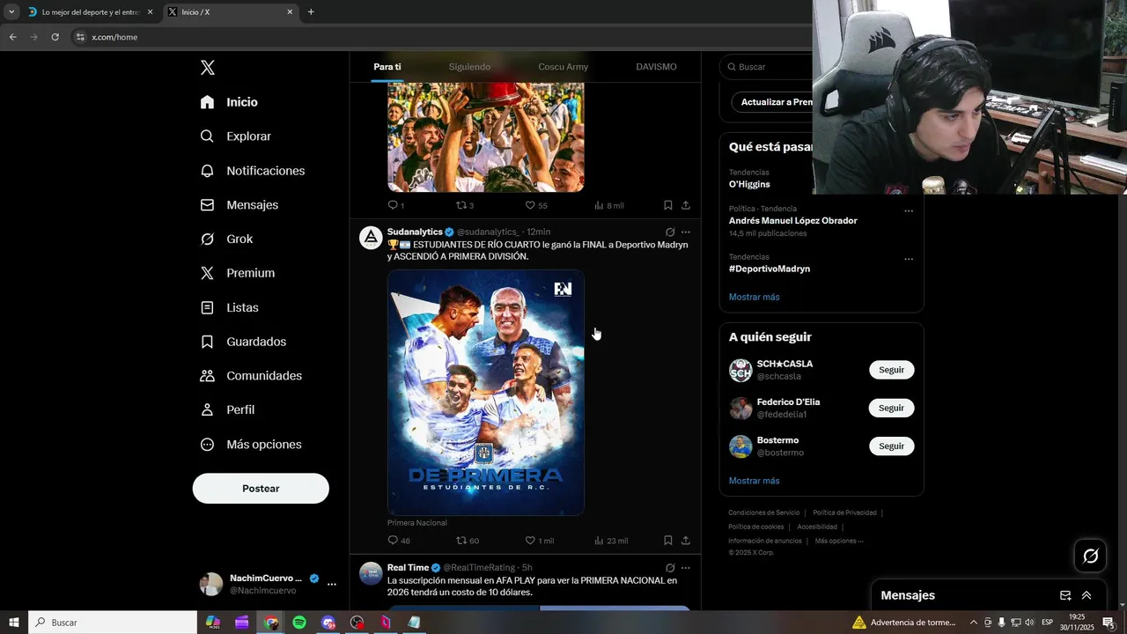This screenshot has width=1127, height=634.
Task: Open Inicio home icon
Action: [207, 102]
